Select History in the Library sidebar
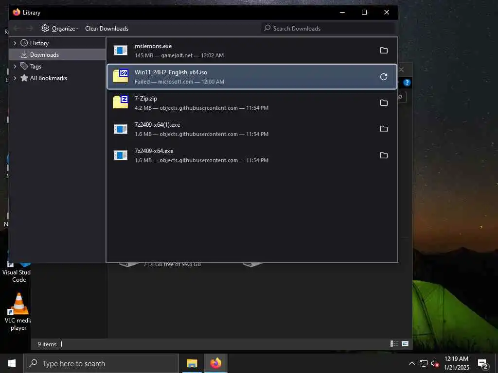The image size is (498, 373). (x=57, y=43)
